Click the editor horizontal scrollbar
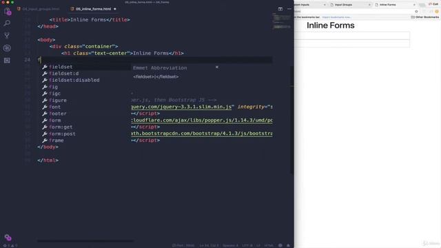Screen dimensions: 441x248 (85, 240)
